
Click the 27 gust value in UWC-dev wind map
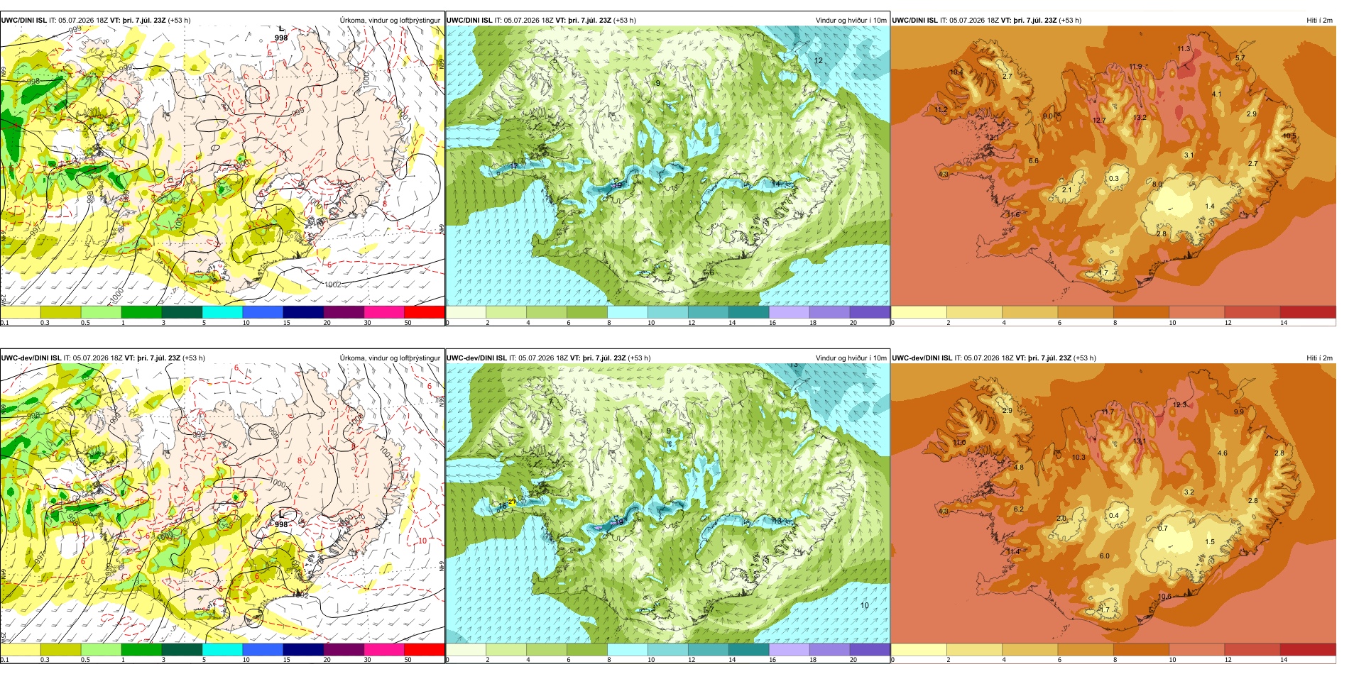512,502
